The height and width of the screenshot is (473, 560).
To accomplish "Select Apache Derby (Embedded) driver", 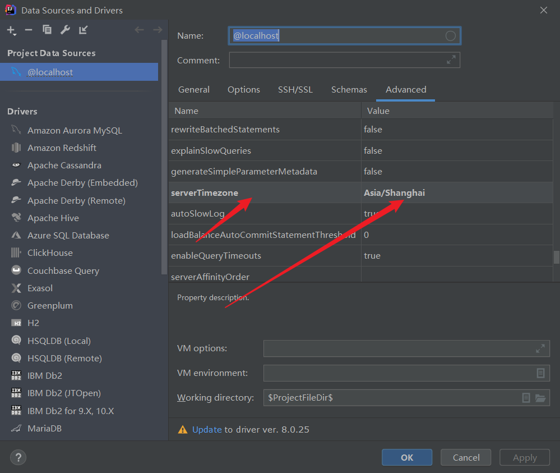I will (82, 183).
